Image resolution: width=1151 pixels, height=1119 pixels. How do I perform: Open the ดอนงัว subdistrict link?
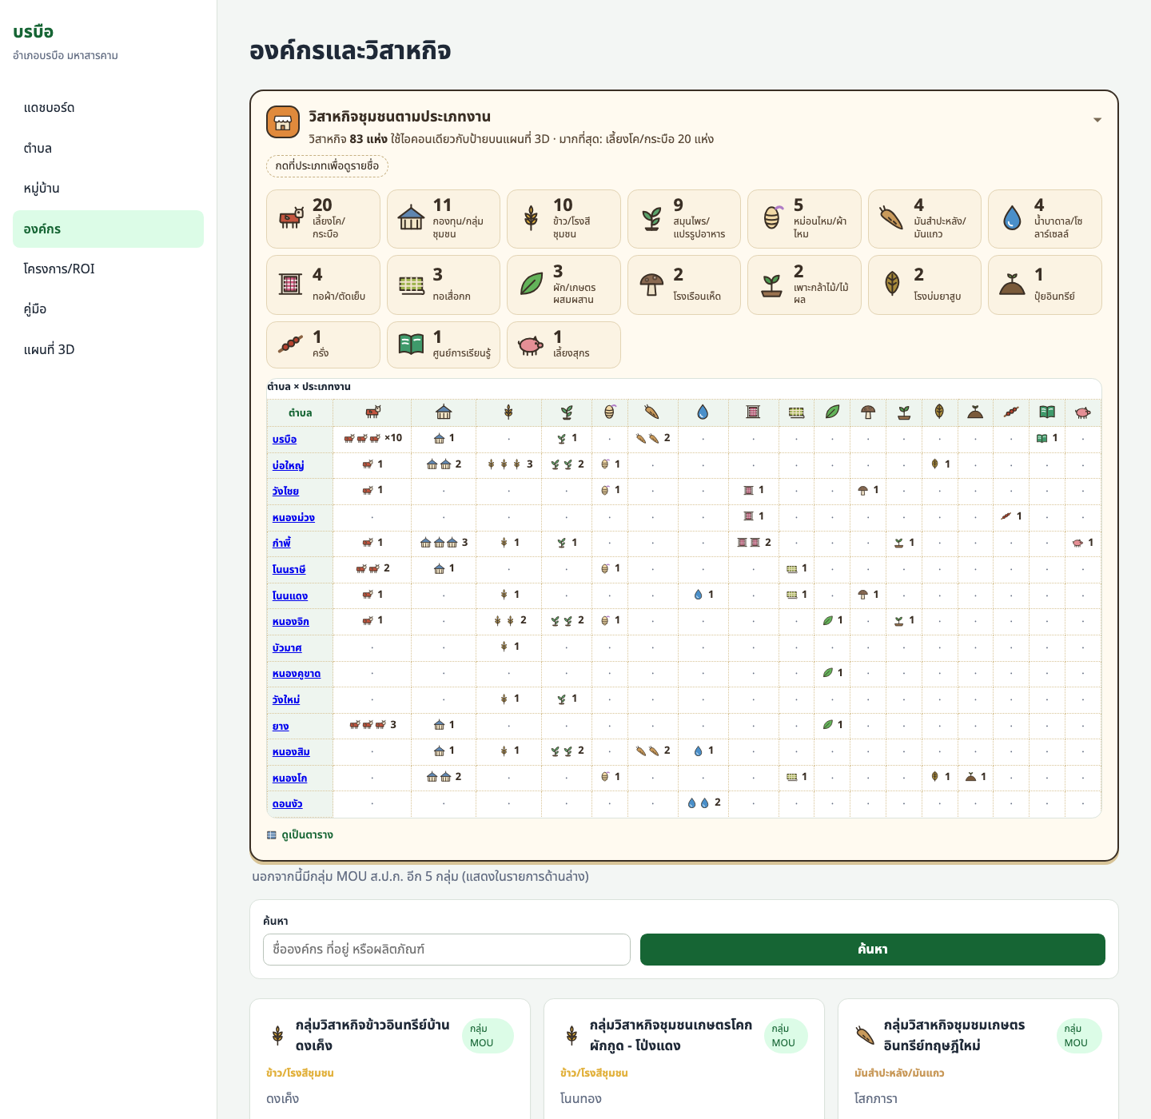tap(287, 804)
